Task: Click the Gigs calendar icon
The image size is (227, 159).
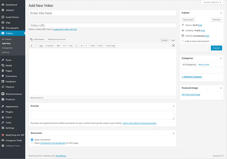Action: 3,23
